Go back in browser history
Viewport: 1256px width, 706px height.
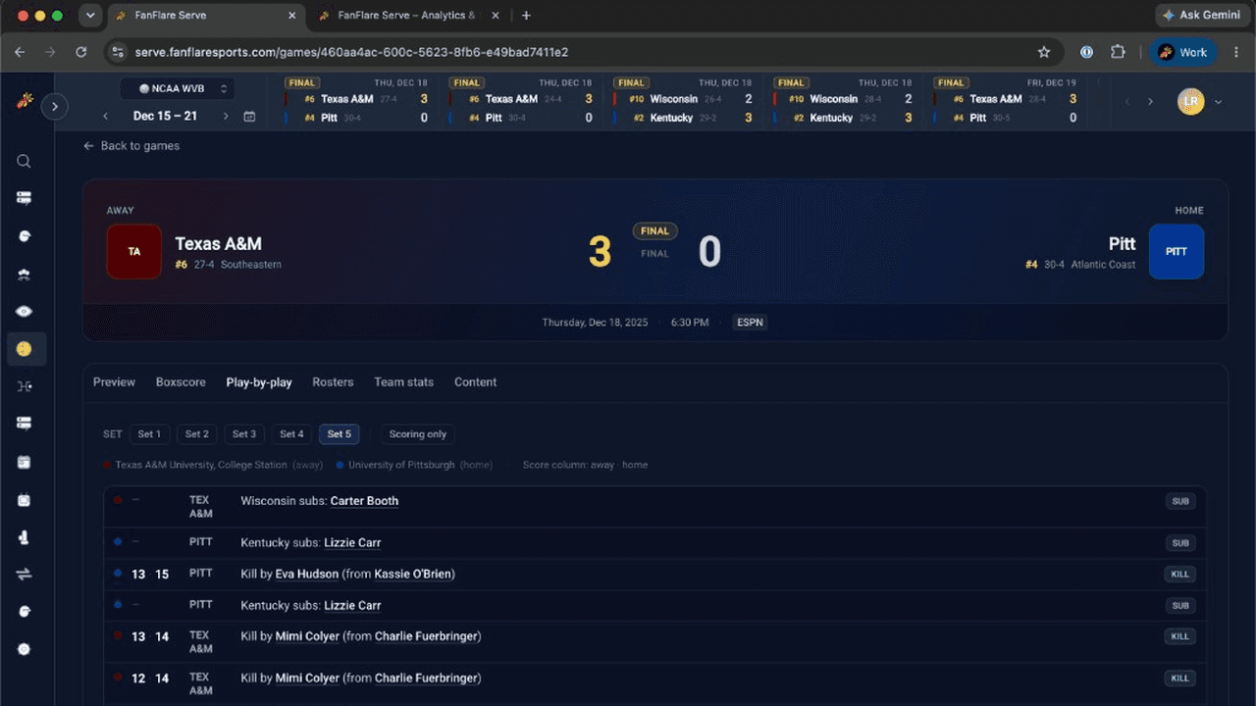pyautogui.click(x=21, y=52)
